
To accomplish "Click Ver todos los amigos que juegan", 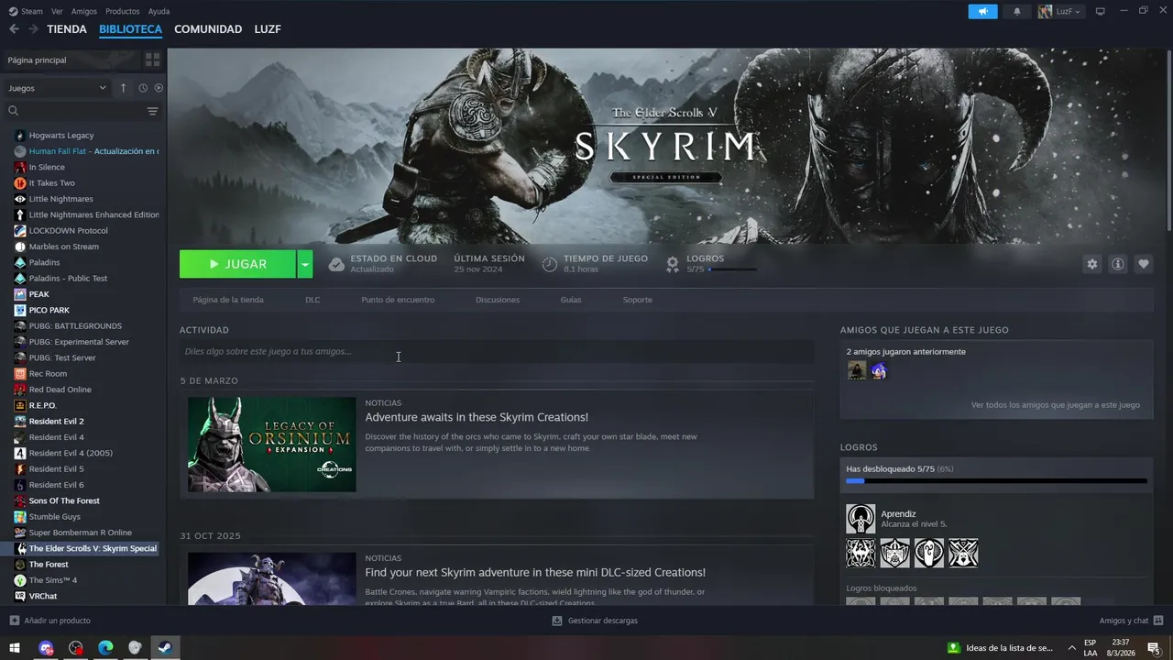I will coord(1056,404).
